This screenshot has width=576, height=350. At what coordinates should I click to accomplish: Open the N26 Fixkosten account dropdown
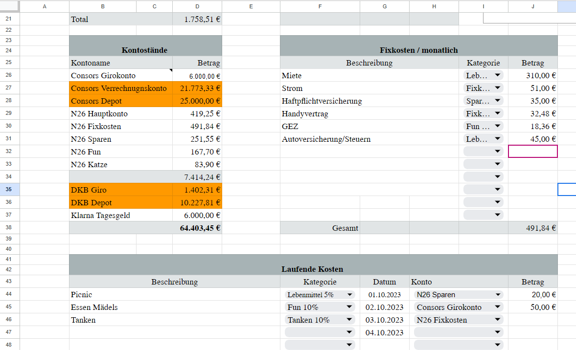tap(459, 320)
